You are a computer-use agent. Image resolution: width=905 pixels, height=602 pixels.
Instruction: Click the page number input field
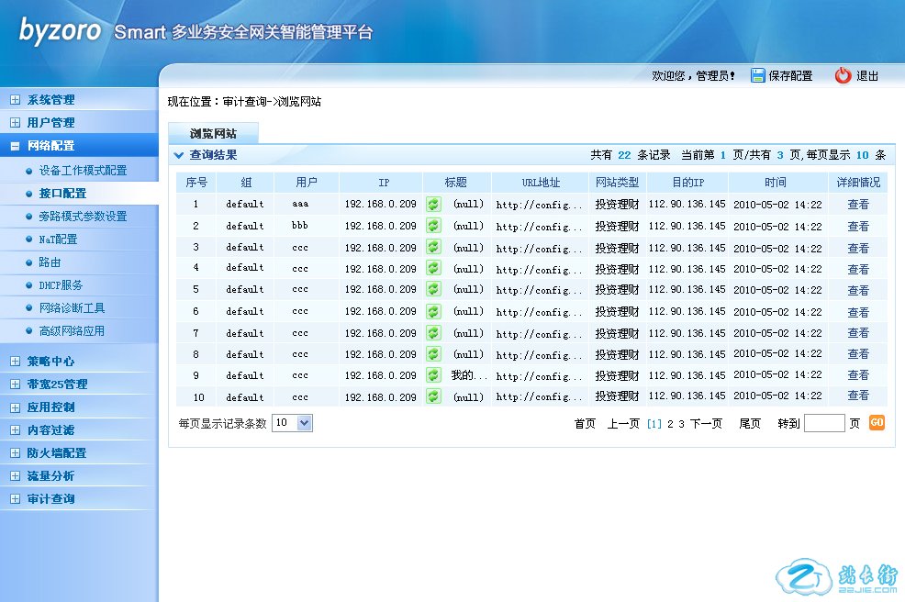(823, 423)
